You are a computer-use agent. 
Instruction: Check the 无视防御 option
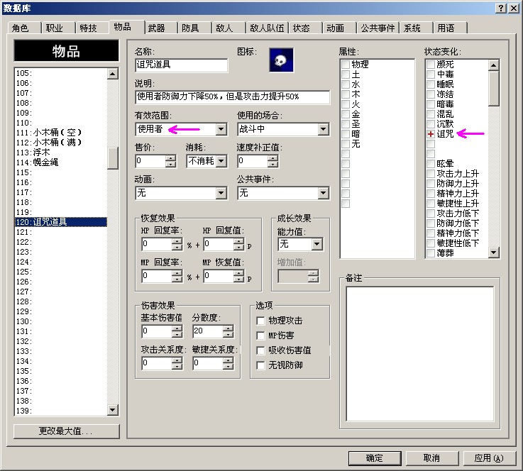(260, 365)
